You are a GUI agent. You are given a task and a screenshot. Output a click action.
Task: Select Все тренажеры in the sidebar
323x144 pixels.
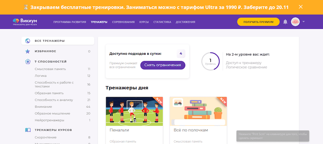pyautogui.click(x=58, y=41)
